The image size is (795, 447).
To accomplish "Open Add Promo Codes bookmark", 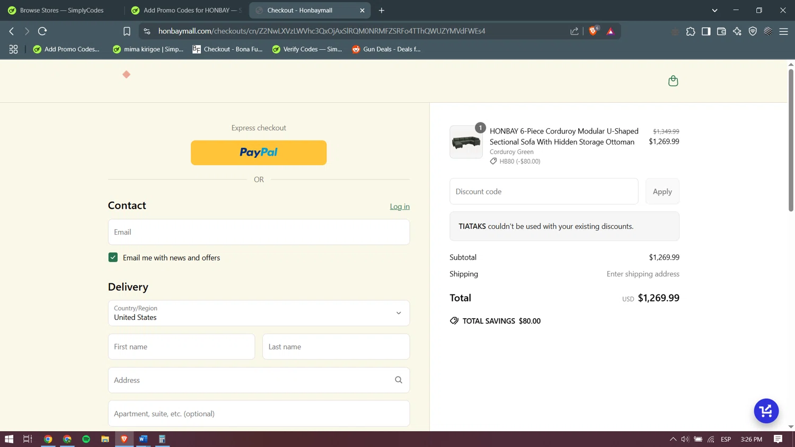I will 66,49.
